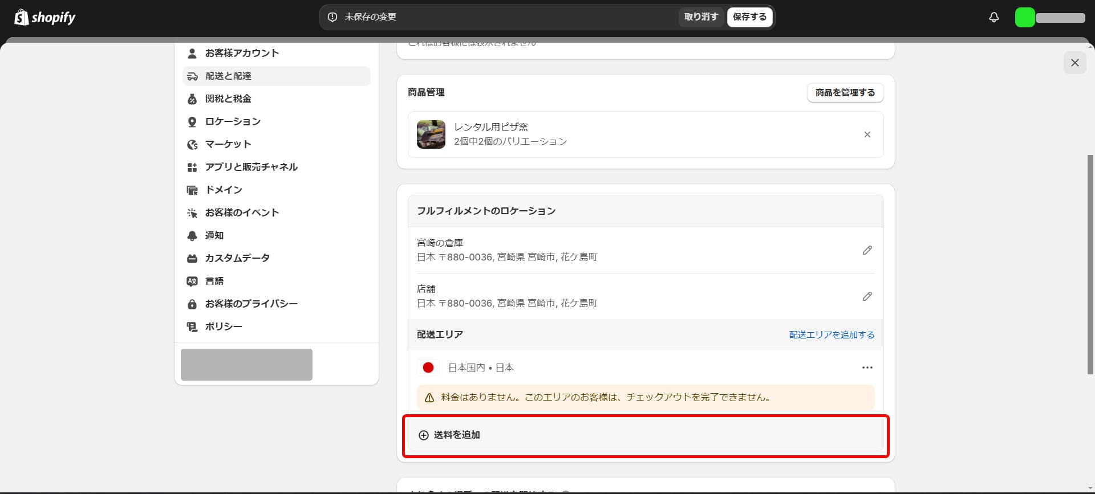This screenshot has width=1095, height=494.
Task: Open notifications bell icon
Action: coord(993,18)
